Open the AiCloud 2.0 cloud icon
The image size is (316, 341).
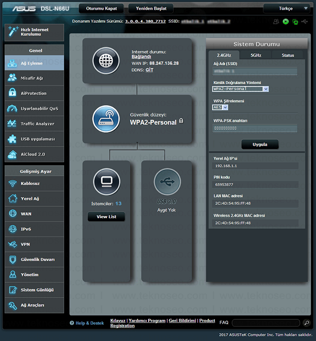coord(12,154)
